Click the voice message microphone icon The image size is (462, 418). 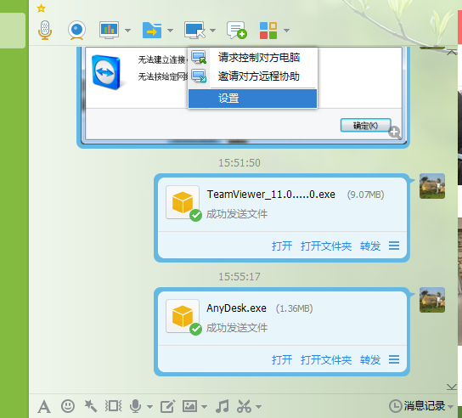[x=135, y=406]
